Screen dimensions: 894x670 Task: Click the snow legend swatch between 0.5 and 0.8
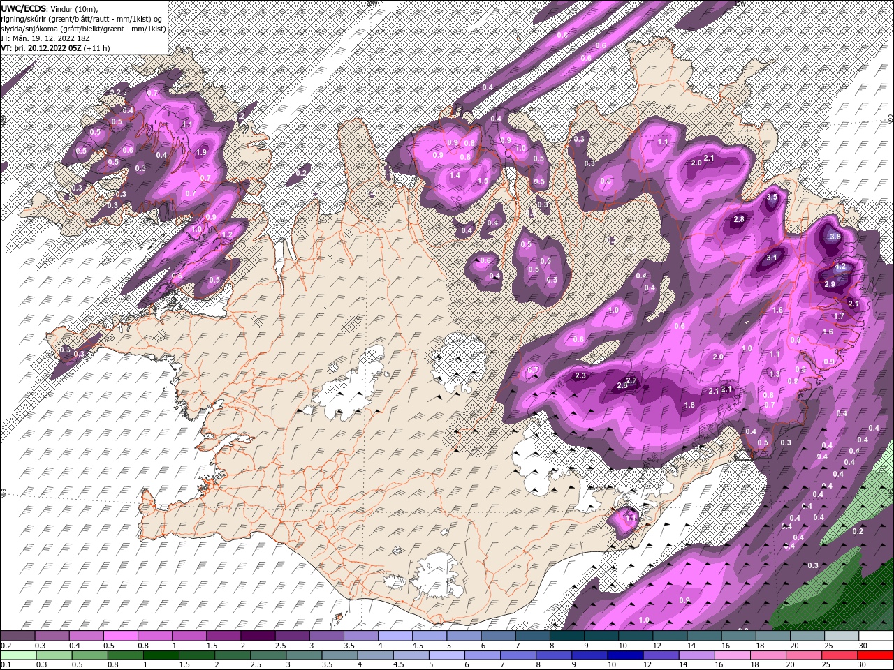point(121,636)
